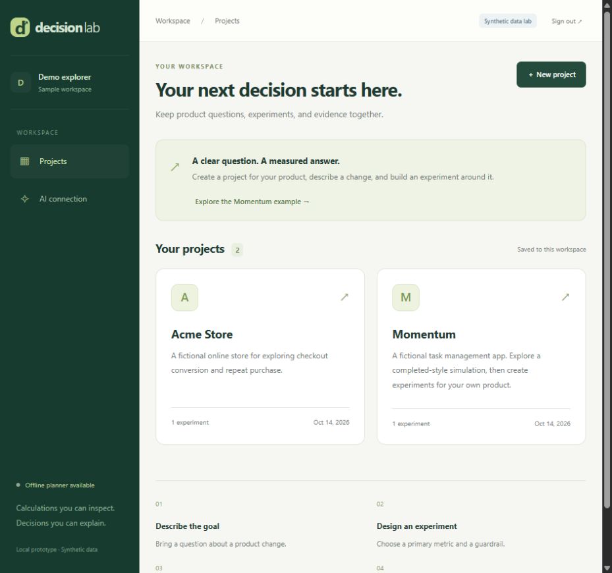Click the AI connection sparkle icon
612x573 pixels.
(x=24, y=199)
